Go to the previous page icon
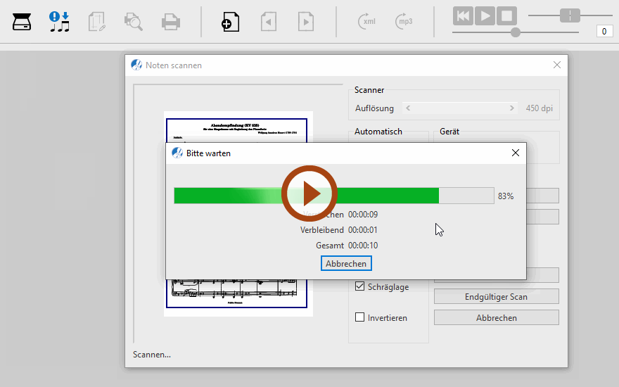 (268, 22)
